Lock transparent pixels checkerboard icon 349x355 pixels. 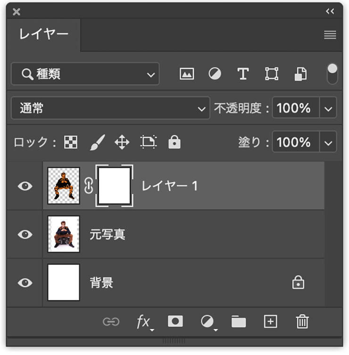[71, 142]
